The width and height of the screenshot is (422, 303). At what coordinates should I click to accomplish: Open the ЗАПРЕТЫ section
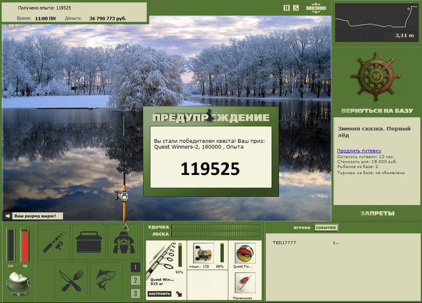pyautogui.click(x=377, y=213)
